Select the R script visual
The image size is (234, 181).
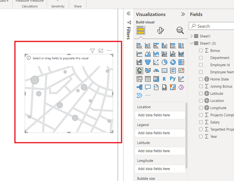point(165,79)
